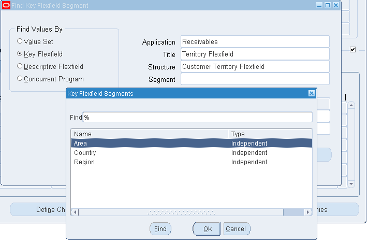Select the Value Set radio button
Screen dimensions: 368x243
click(x=20, y=41)
